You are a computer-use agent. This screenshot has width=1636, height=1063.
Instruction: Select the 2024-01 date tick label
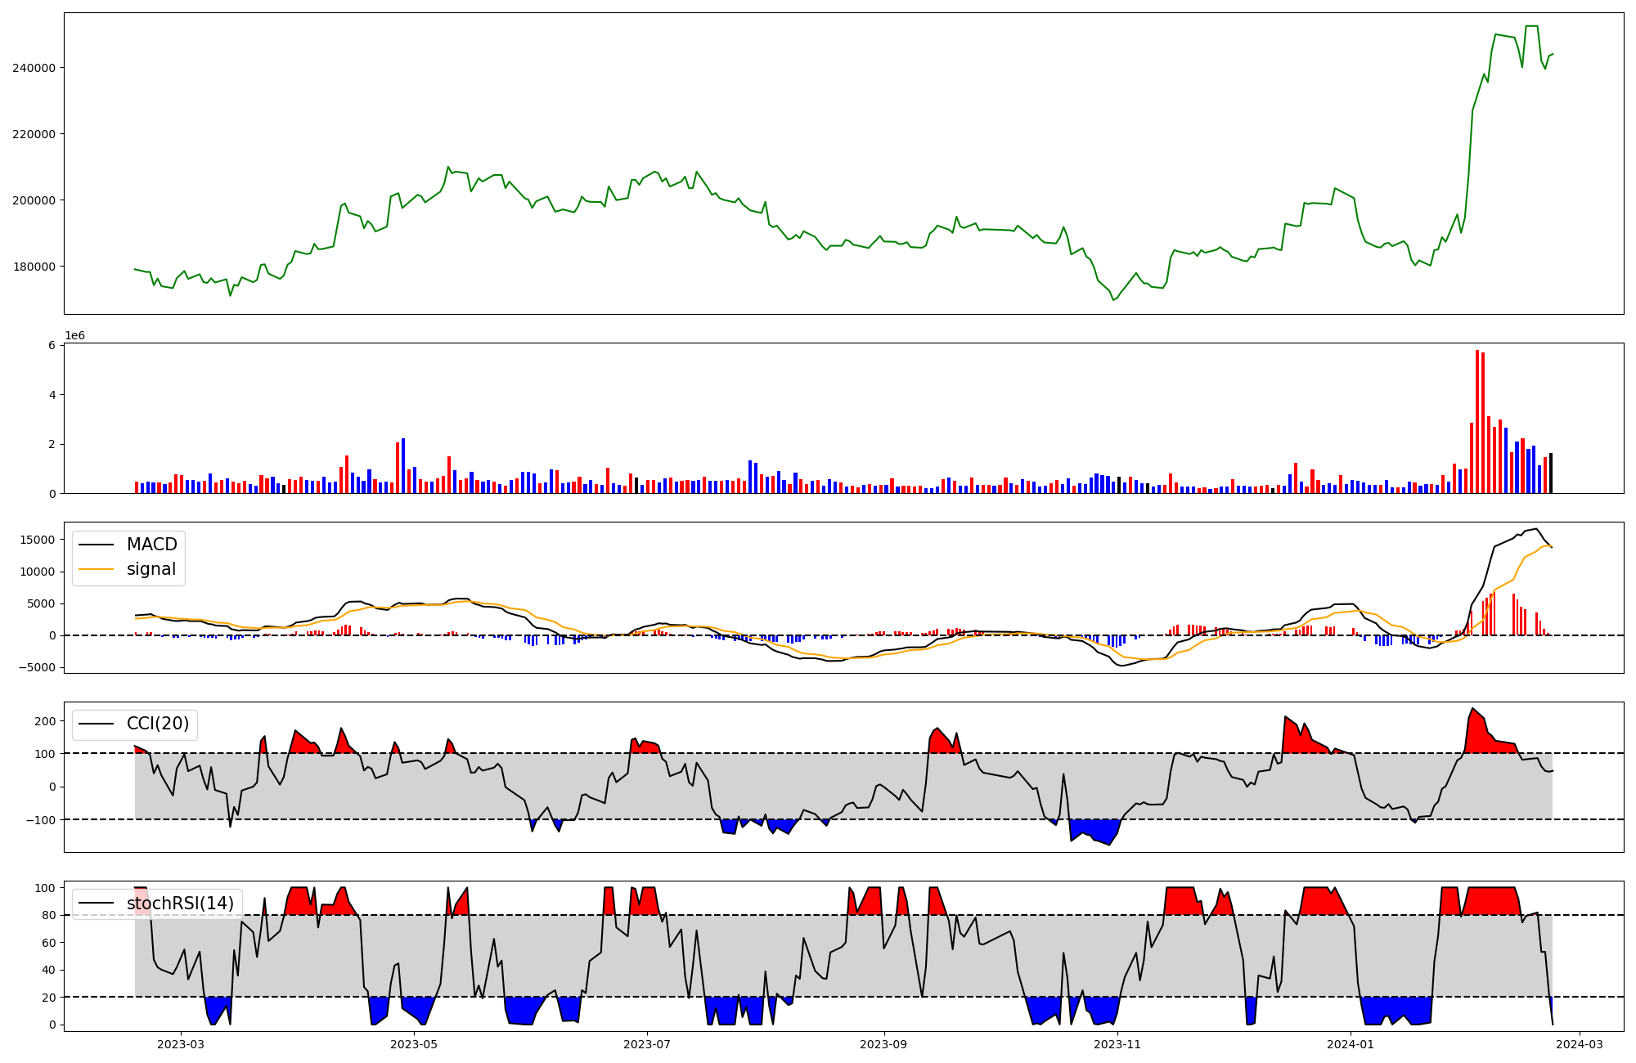pyautogui.click(x=1350, y=1044)
